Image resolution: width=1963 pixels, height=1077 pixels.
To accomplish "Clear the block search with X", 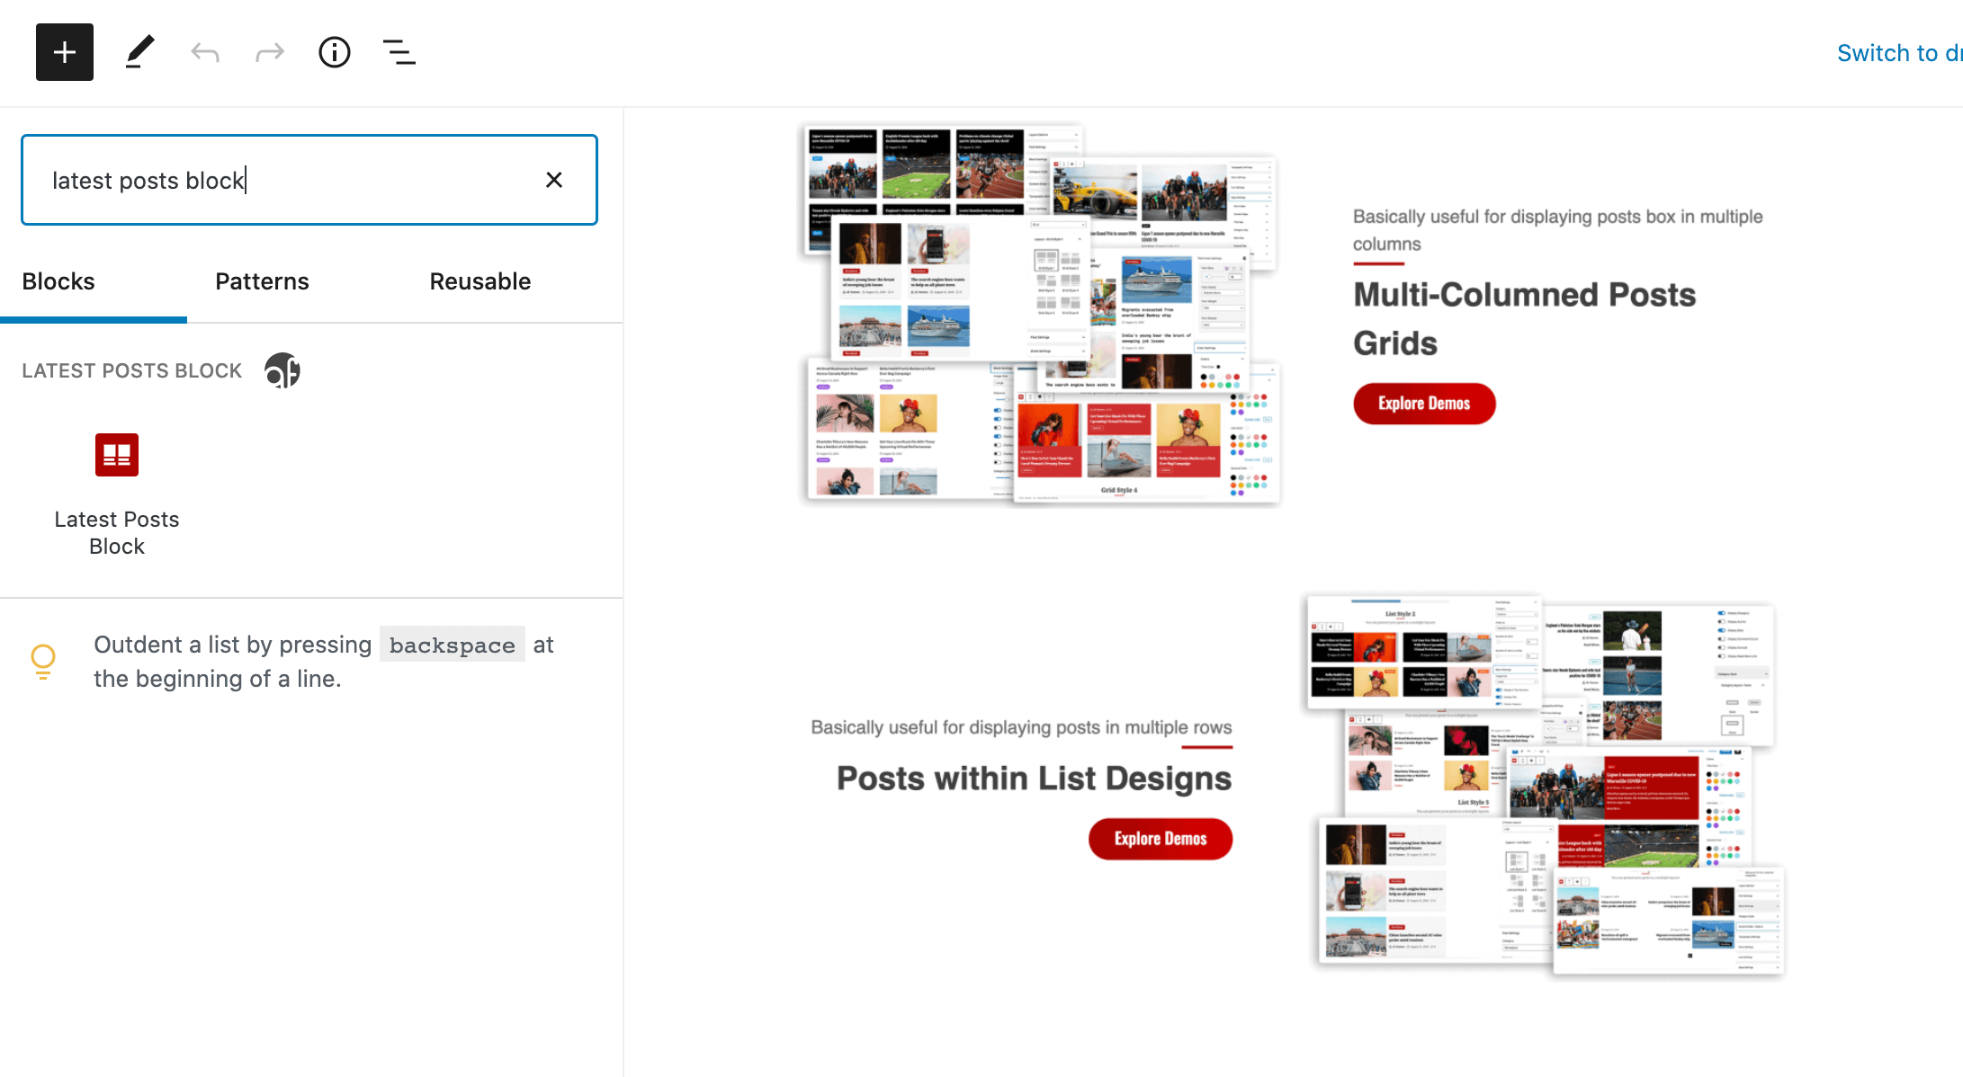I will pos(554,180).
